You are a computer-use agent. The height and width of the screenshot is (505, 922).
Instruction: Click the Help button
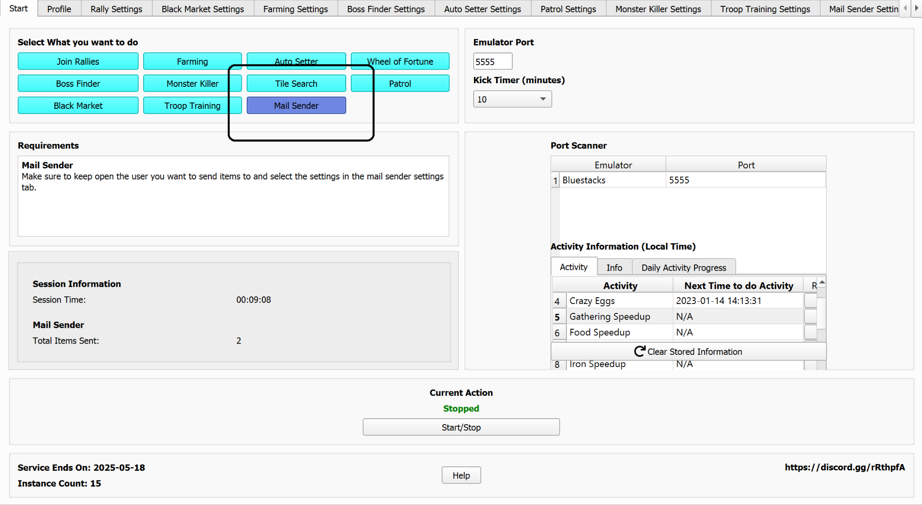[461, 475]
